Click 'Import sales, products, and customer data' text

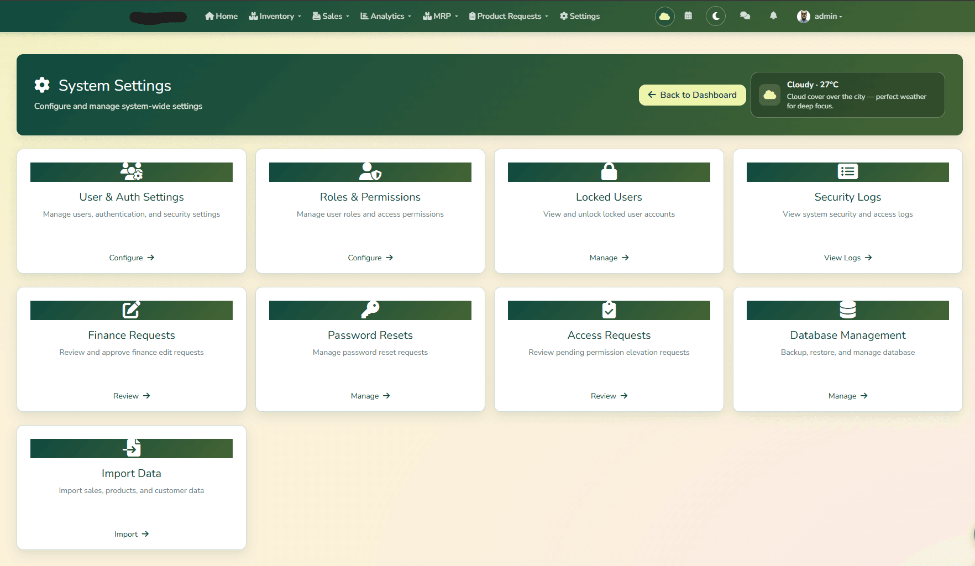tap(132, 490)
